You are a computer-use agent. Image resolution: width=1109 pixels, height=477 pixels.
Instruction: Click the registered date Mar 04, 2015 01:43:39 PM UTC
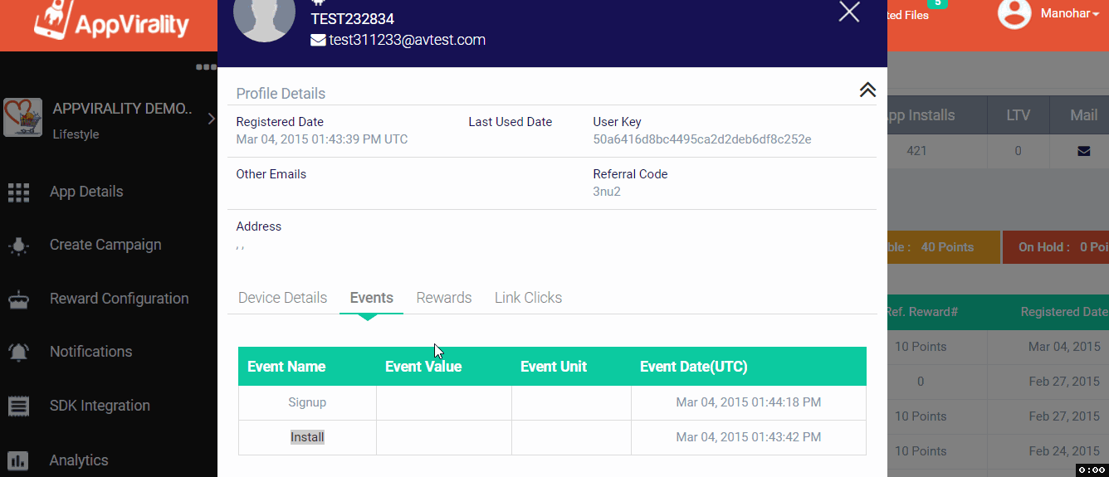tap(322, 139)
